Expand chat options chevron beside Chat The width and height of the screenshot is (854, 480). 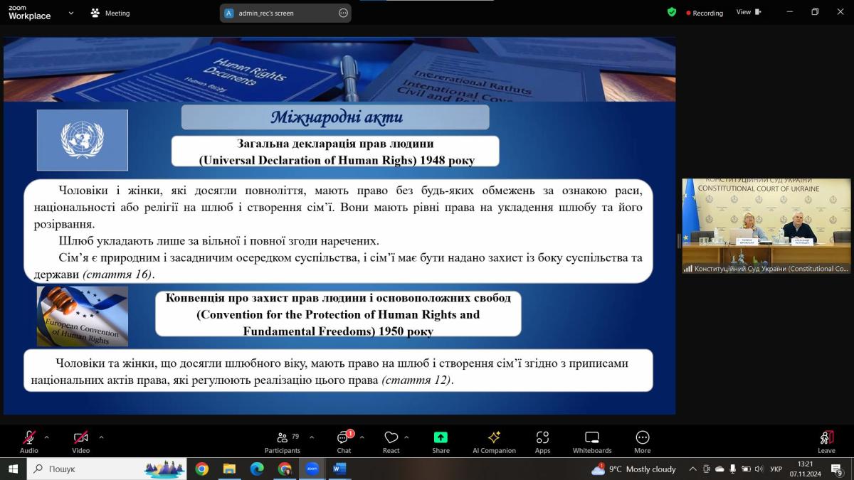pyautogui.click(x=362, y=437)
